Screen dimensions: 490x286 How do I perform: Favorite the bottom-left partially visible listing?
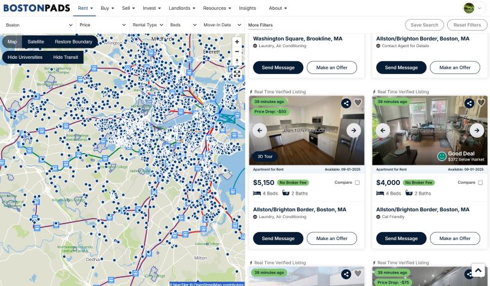[x=358, y=274]
